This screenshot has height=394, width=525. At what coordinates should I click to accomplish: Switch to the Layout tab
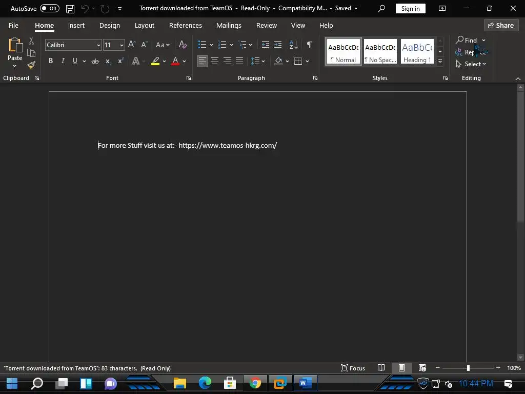(x=144, y=26)
